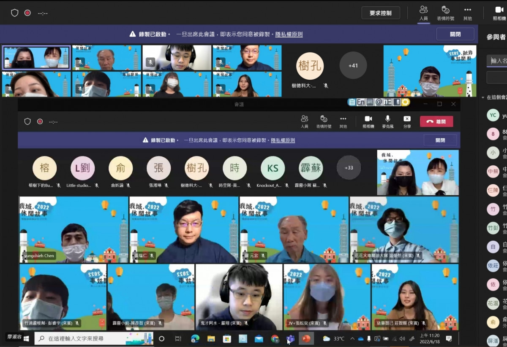Toggle the 照相機 camera in front meeting window
Screen dimensions: 507x347
tap(368, 121)
